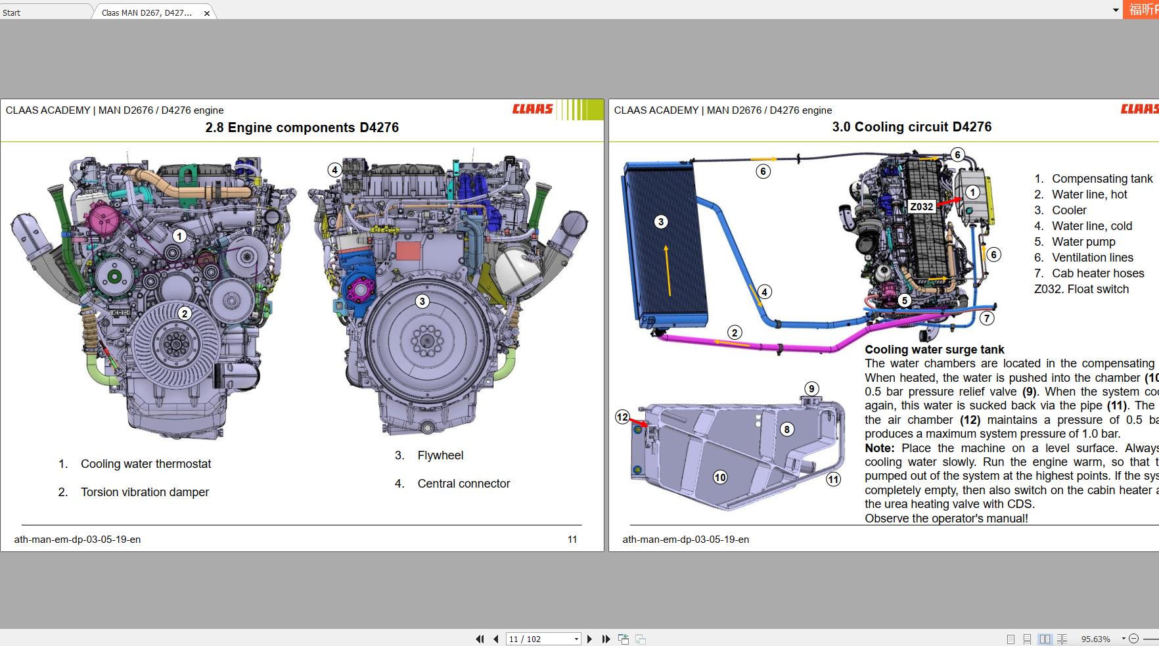
Task: Click inside the page number input field
Action: point(532,638)
